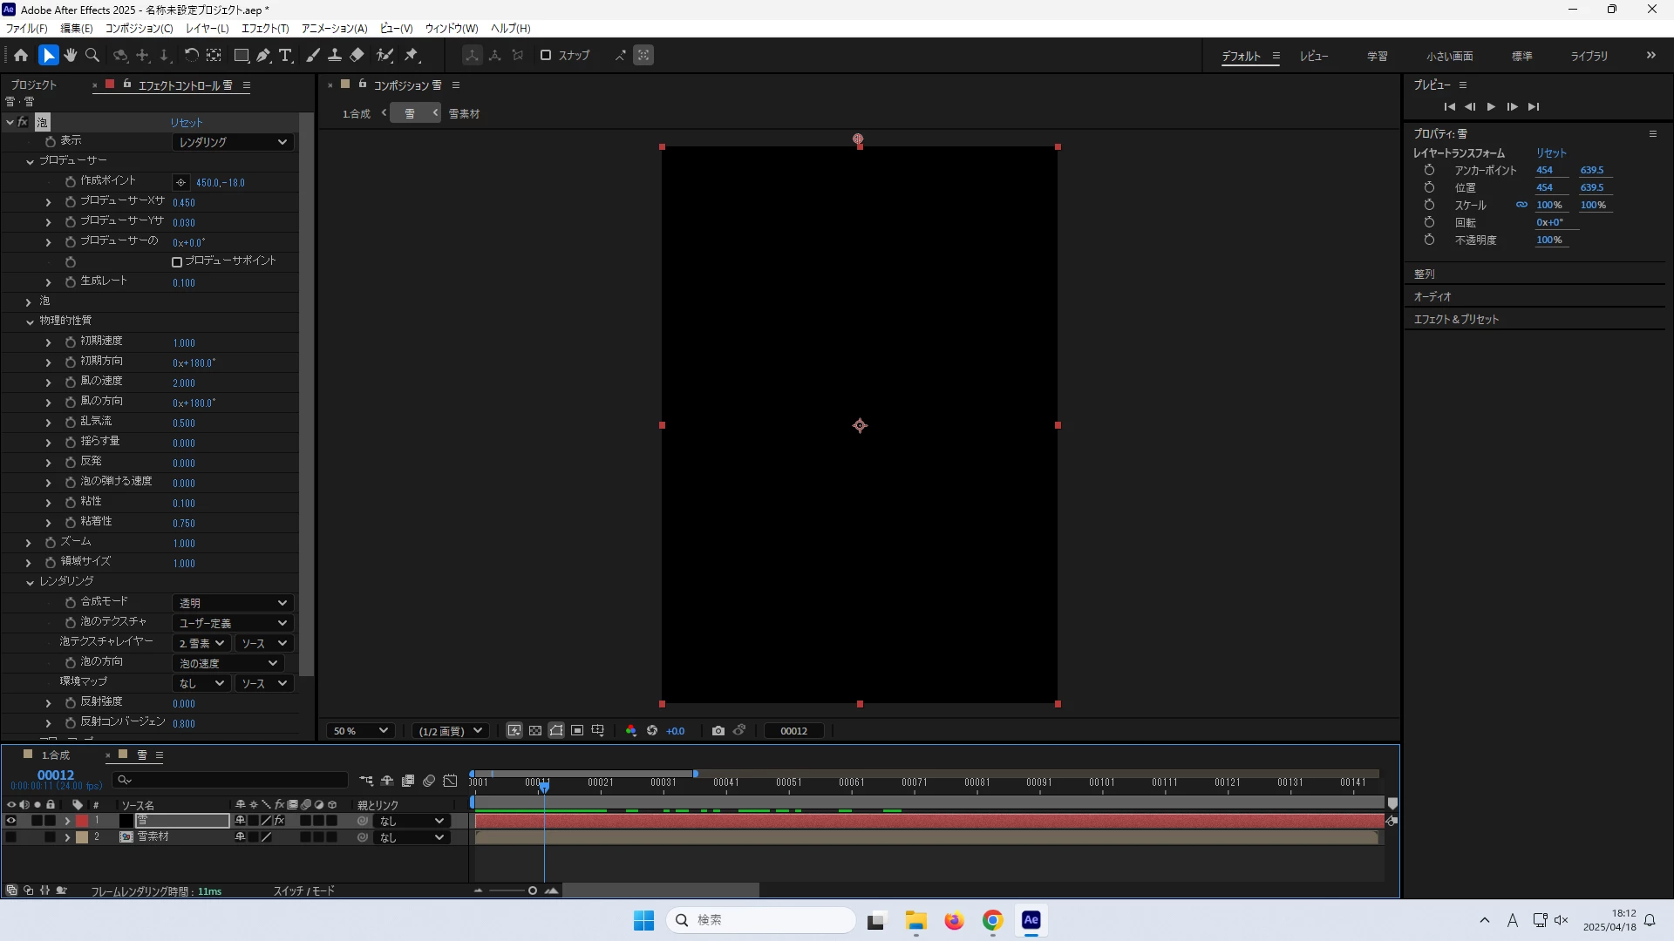The height and width of the screenshot is (941, 1674).
Task: Select the Rectangle shape tool
Action: click(x=242, y=55)
